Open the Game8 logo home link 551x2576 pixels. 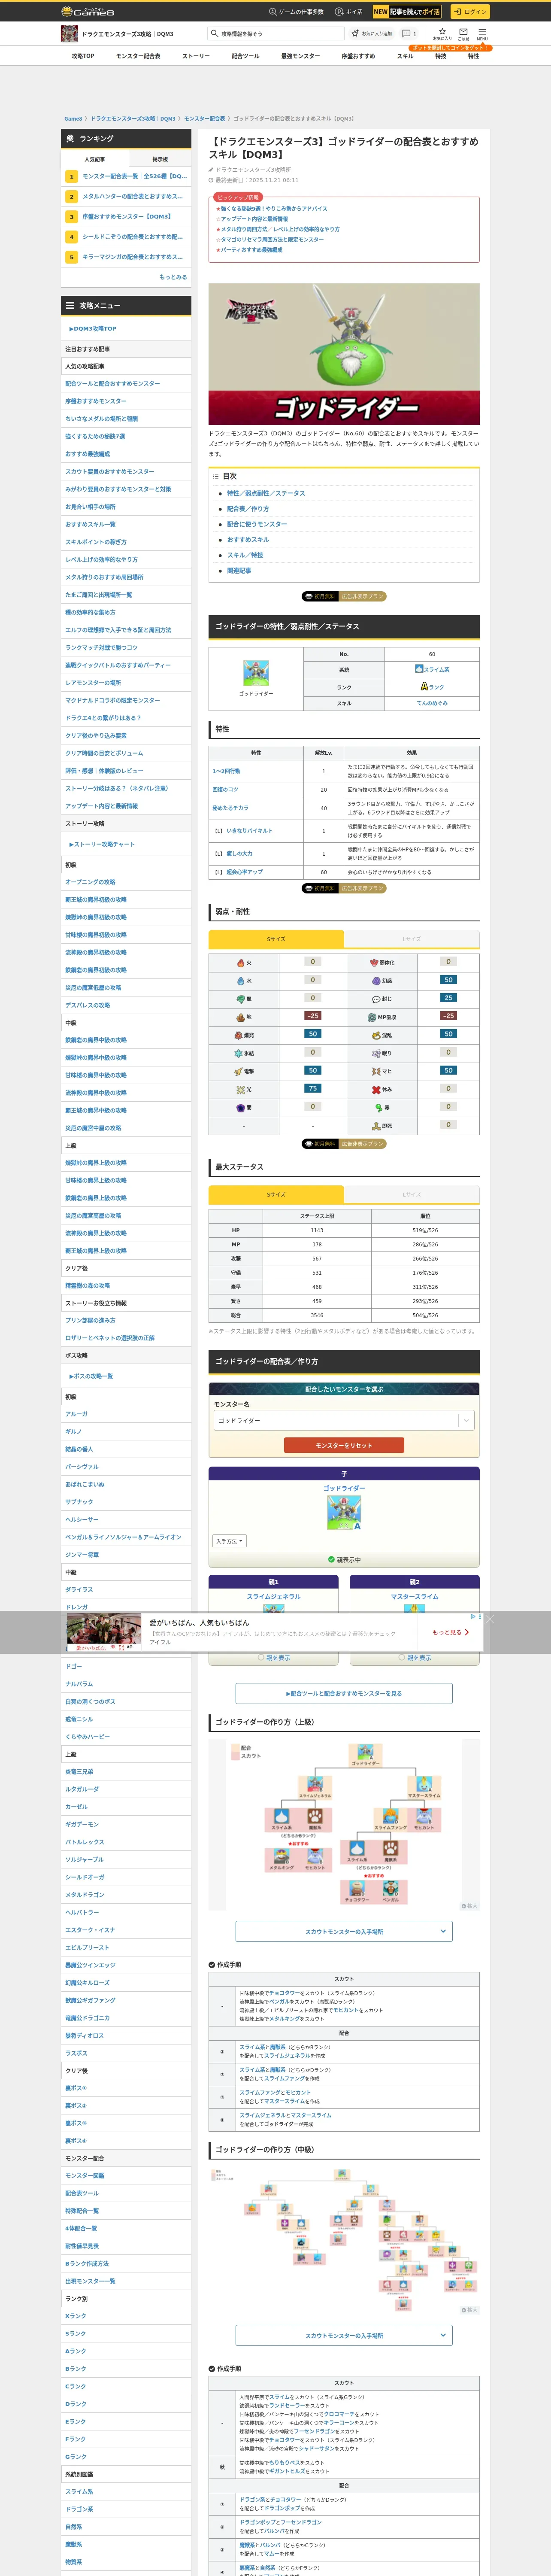(x=88, y=12)
